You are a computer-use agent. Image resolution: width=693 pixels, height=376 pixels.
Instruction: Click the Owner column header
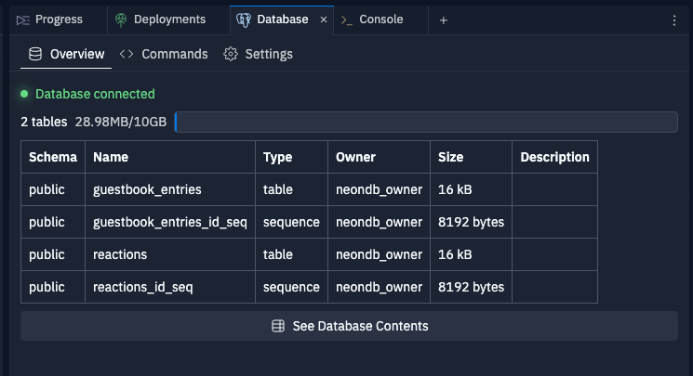tap(379, 157)
